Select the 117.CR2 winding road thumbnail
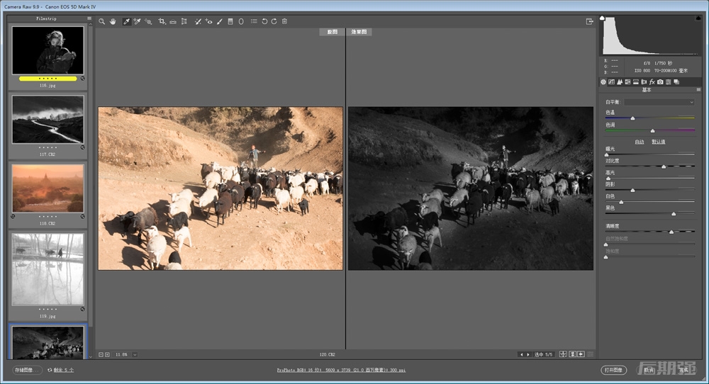This screenshot has width=709, height=384. point(48,119)
